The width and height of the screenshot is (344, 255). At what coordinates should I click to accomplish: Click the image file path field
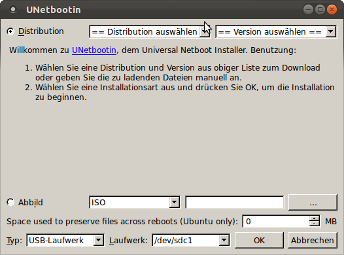pyautogui.click(x=235, y=202)
